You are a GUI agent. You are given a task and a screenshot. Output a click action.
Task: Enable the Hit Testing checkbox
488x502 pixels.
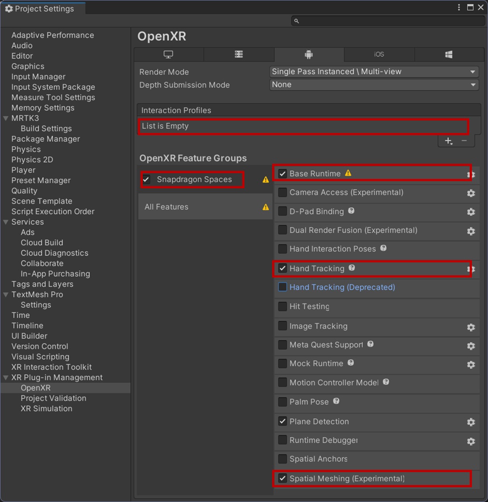(x=282, y=307)
